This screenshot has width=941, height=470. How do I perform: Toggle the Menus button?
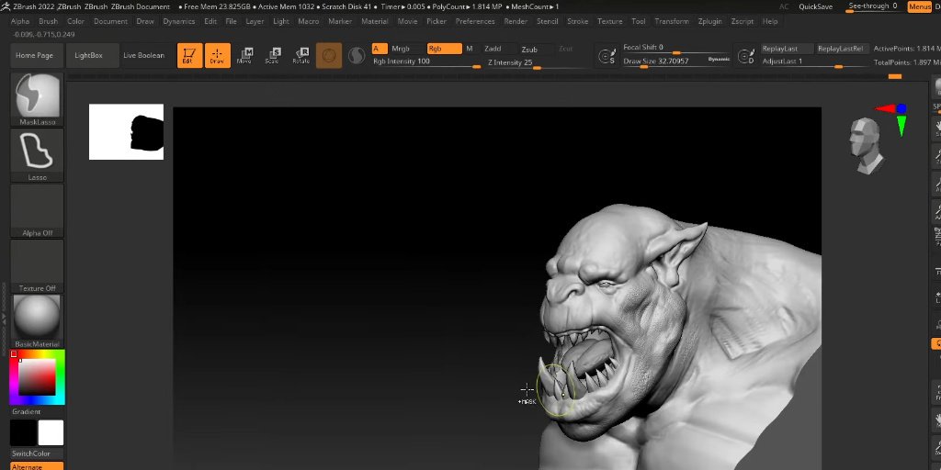coord(920,6)
